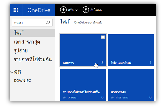Open the app launcher grid icon
Screen dimensions: 164x110
tap(16, 10)
